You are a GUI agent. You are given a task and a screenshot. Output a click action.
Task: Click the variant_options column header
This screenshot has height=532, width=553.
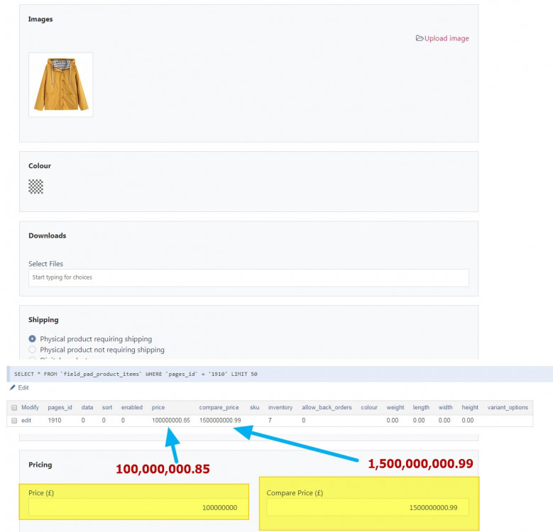coord(508,407)
